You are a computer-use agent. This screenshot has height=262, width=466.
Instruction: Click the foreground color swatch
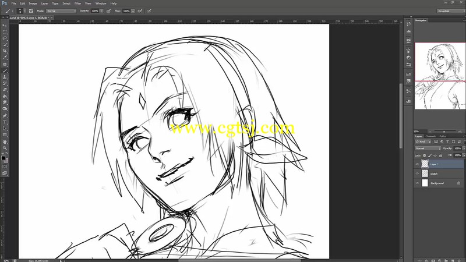click(x=3, y=158)
